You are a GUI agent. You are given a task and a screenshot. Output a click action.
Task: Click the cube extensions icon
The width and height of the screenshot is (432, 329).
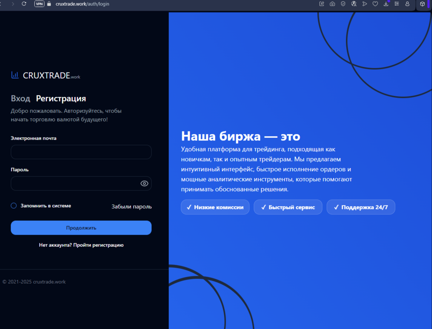tap(422, 4)
